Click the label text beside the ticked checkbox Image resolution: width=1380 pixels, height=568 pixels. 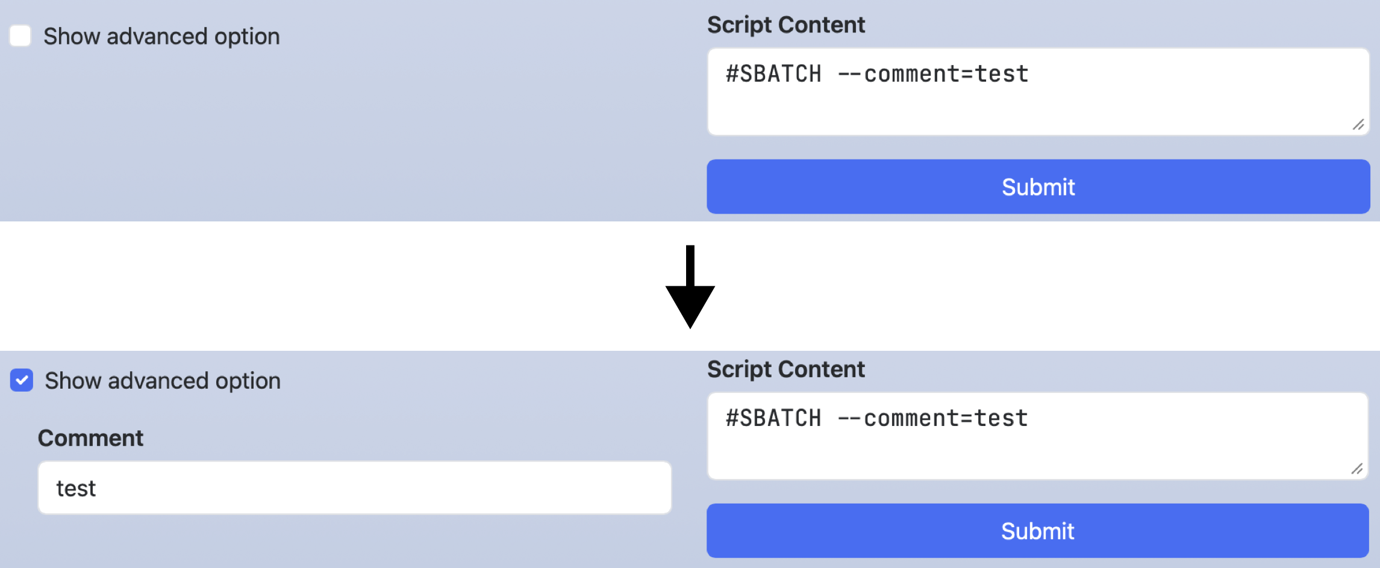coord(163,381)
